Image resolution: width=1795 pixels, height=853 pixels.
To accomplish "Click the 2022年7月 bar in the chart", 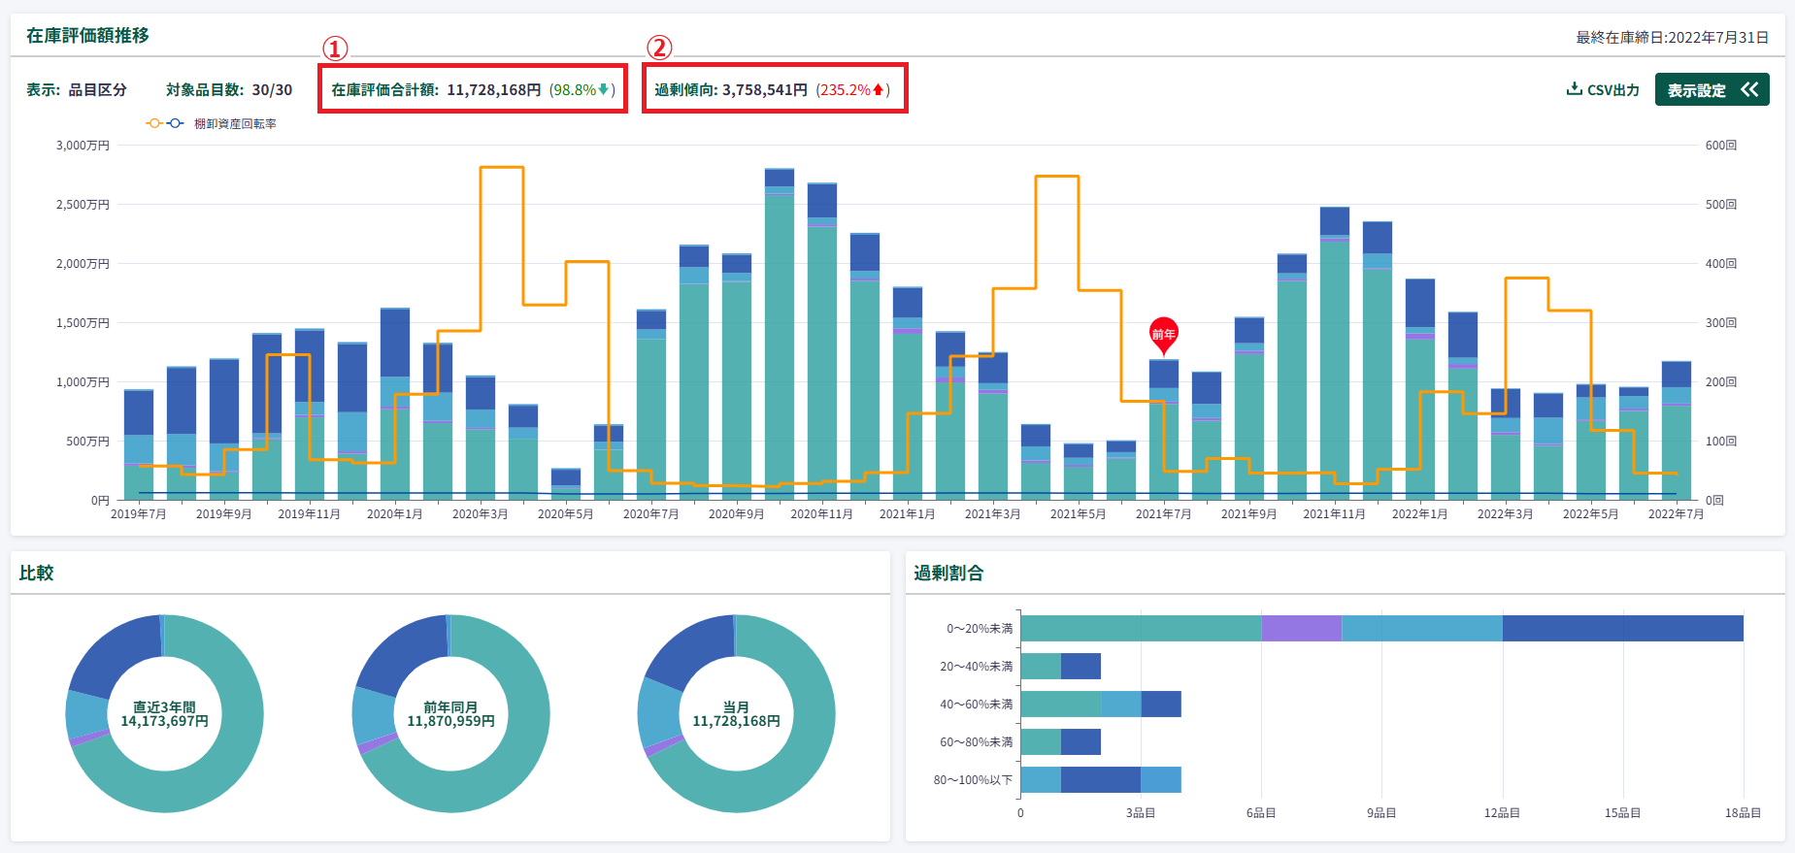I will tap(1676, 437).
